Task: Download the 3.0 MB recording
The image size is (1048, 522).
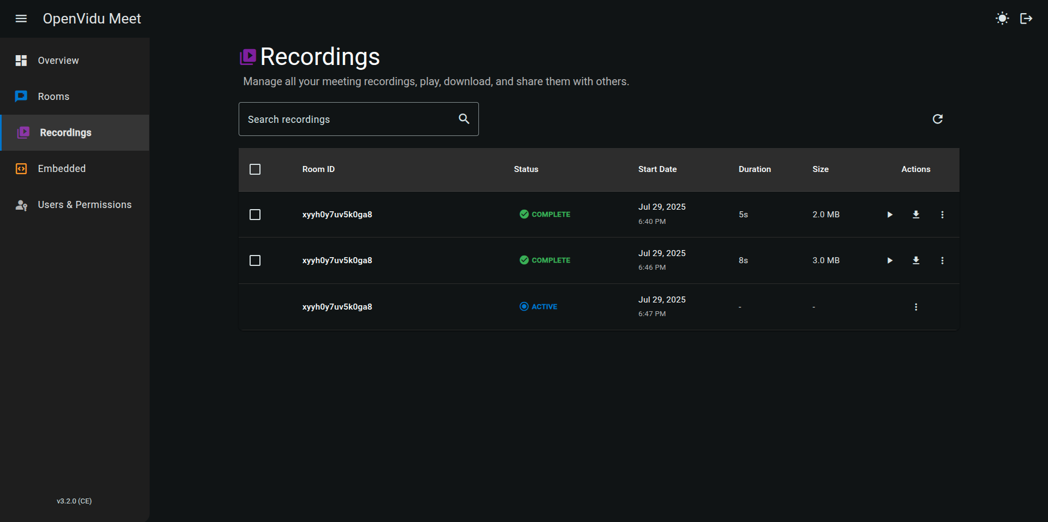Action: (916, 260)
